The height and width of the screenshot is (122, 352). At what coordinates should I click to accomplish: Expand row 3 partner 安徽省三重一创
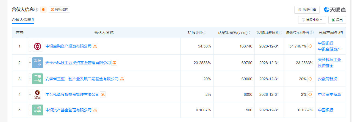(30, 79)
